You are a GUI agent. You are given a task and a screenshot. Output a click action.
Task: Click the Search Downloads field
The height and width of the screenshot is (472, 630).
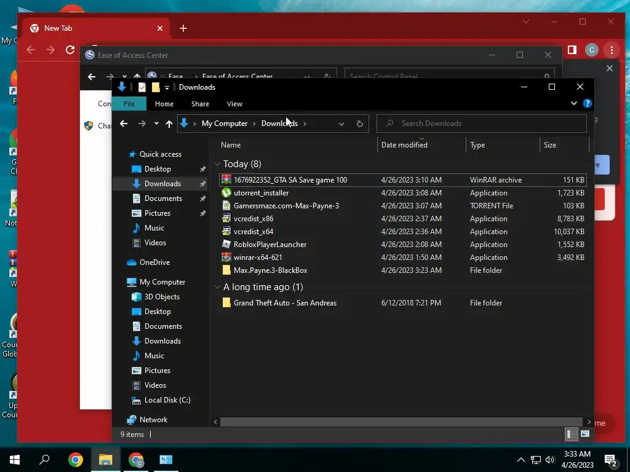(481, 124)
